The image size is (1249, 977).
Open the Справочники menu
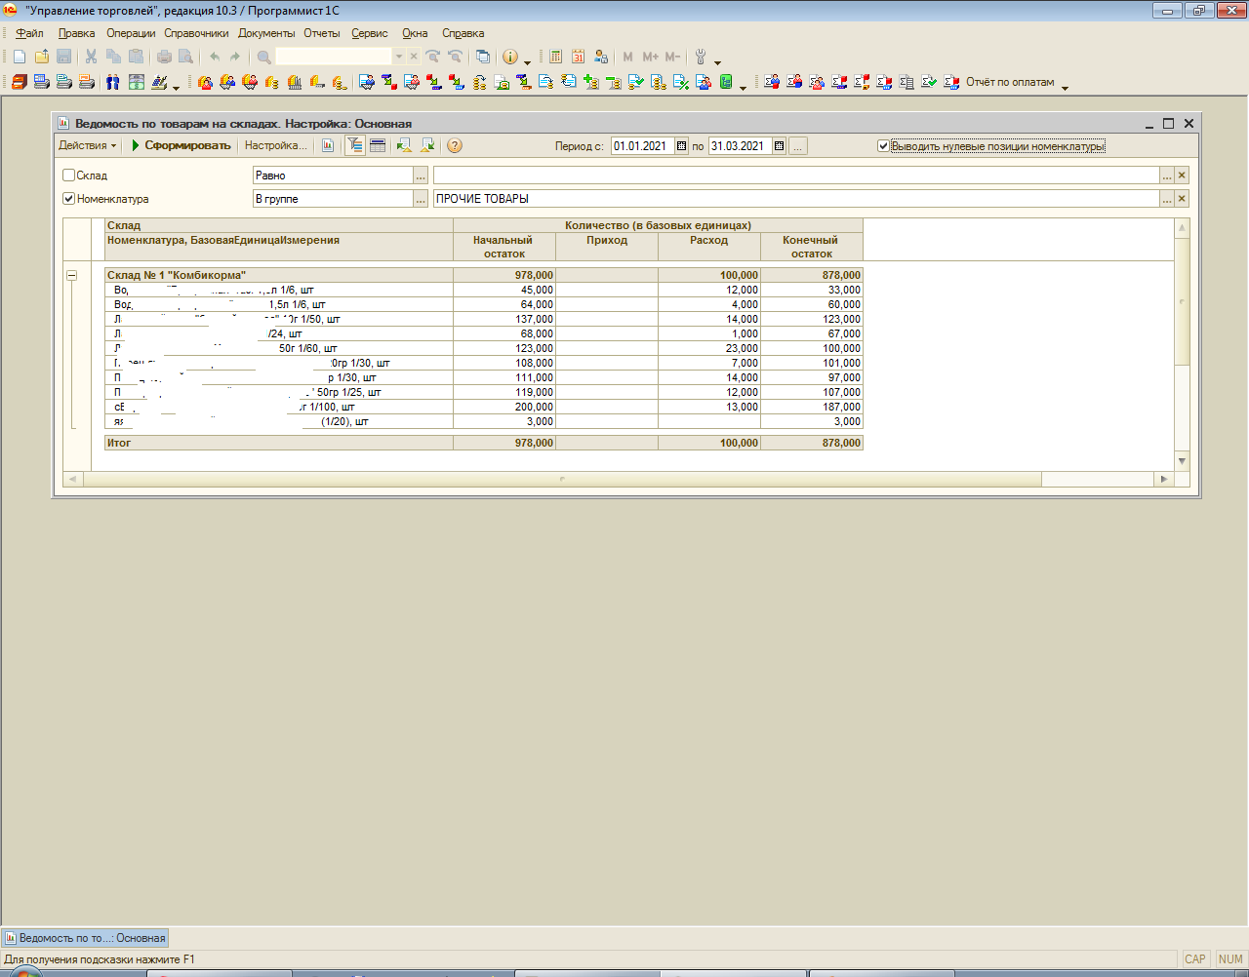coord(196,33)
